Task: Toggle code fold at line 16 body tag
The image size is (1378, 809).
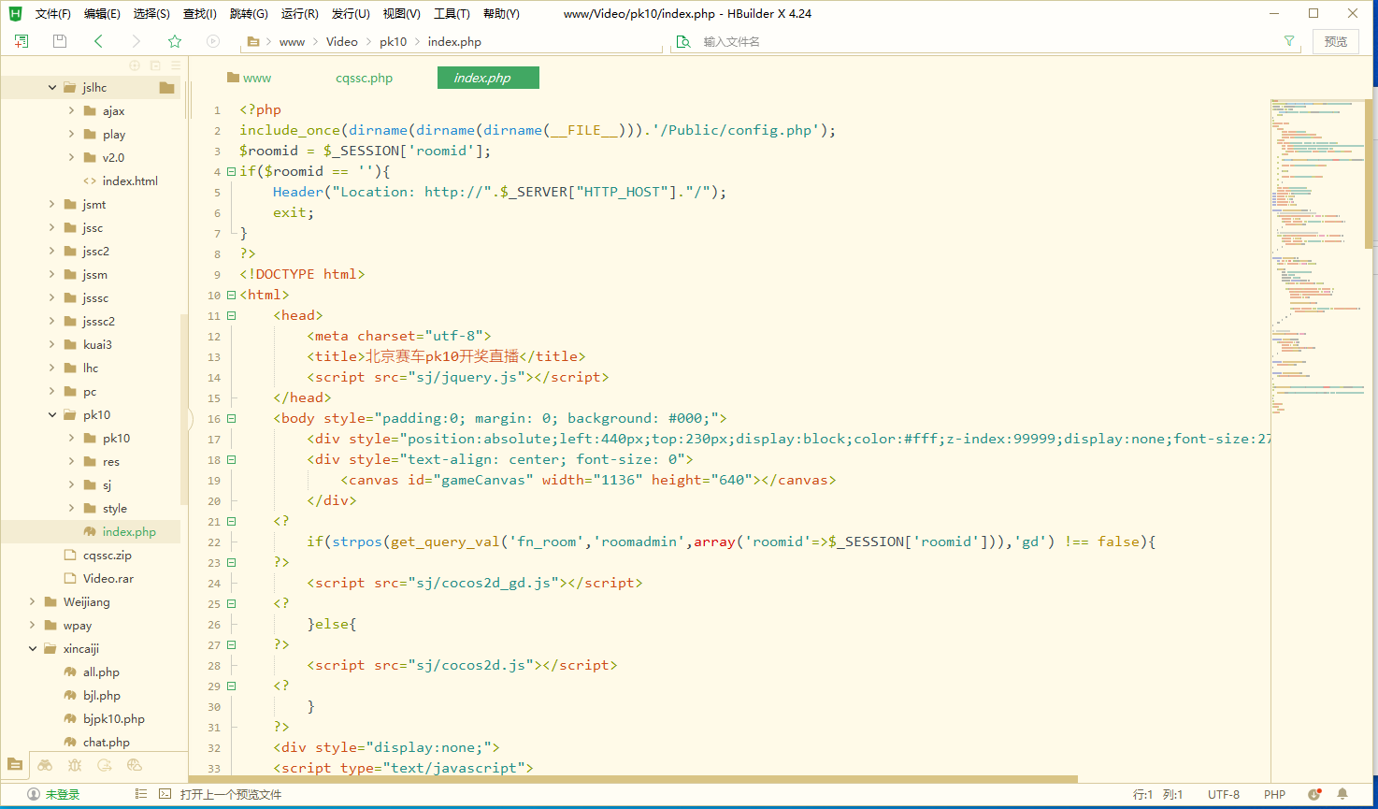Action: (231, 419)
